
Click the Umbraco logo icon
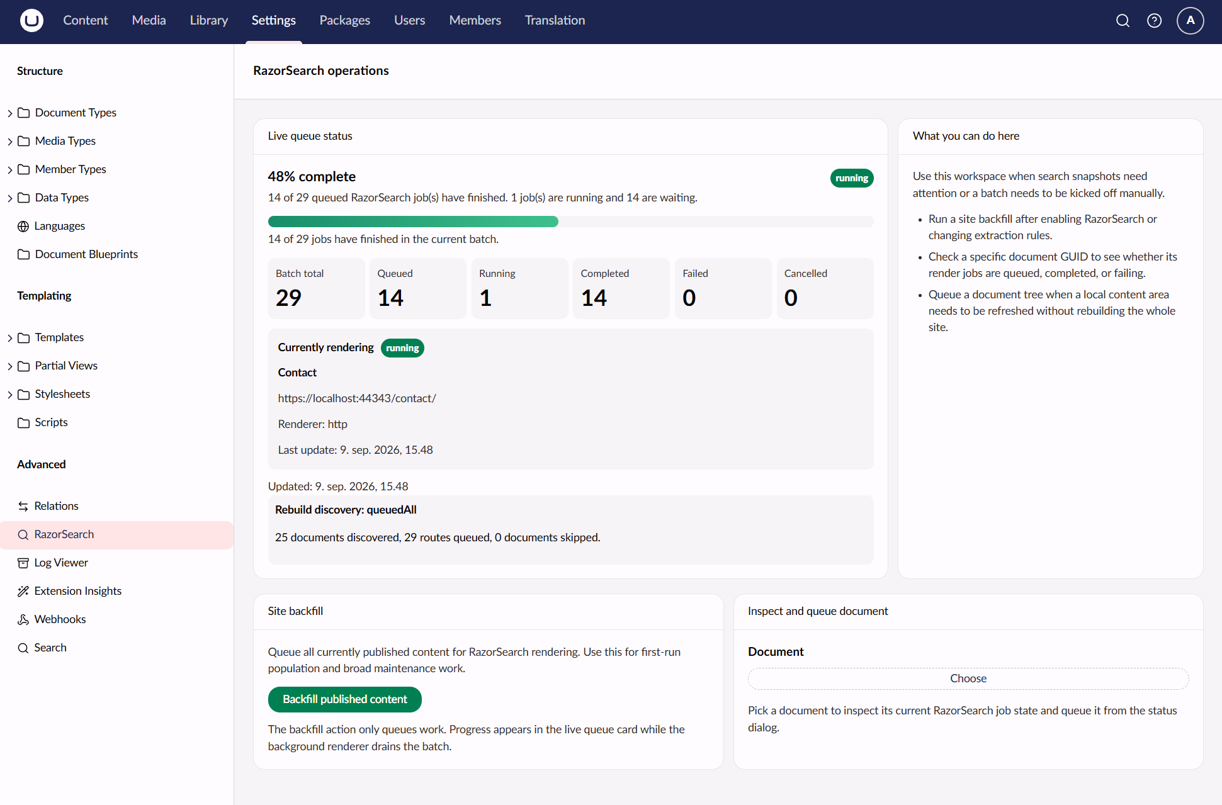tap(31, 21)
